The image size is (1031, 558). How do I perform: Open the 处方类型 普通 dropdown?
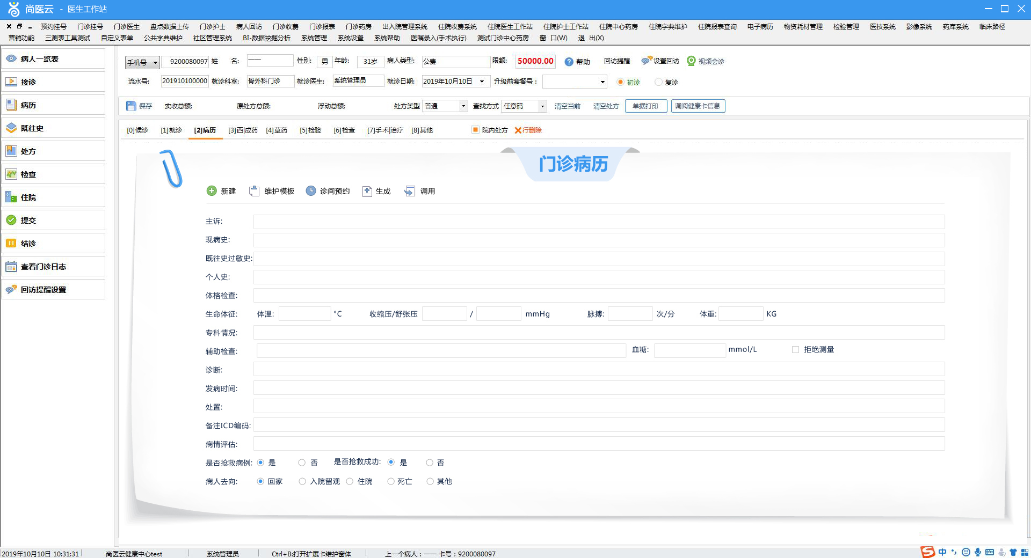pyautogui.click(x=463, y=106)
